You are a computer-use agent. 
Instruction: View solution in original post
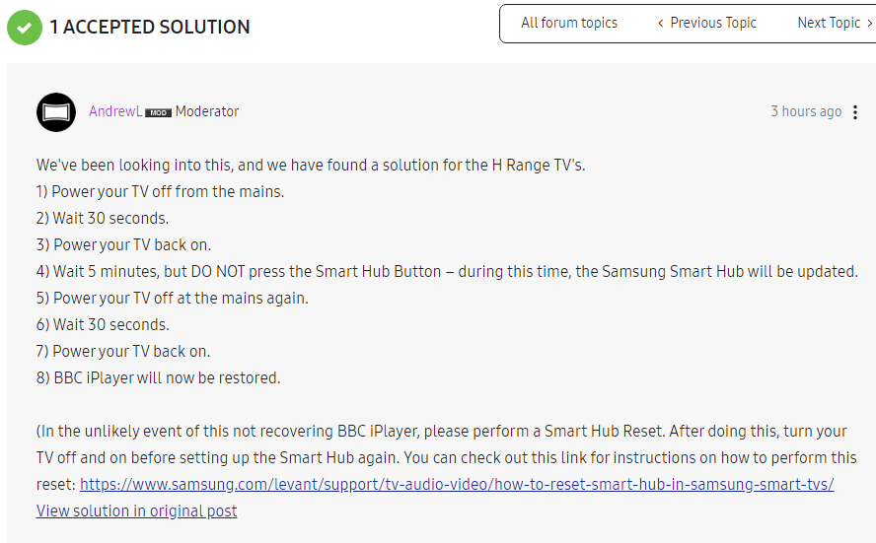coord(137,510)
